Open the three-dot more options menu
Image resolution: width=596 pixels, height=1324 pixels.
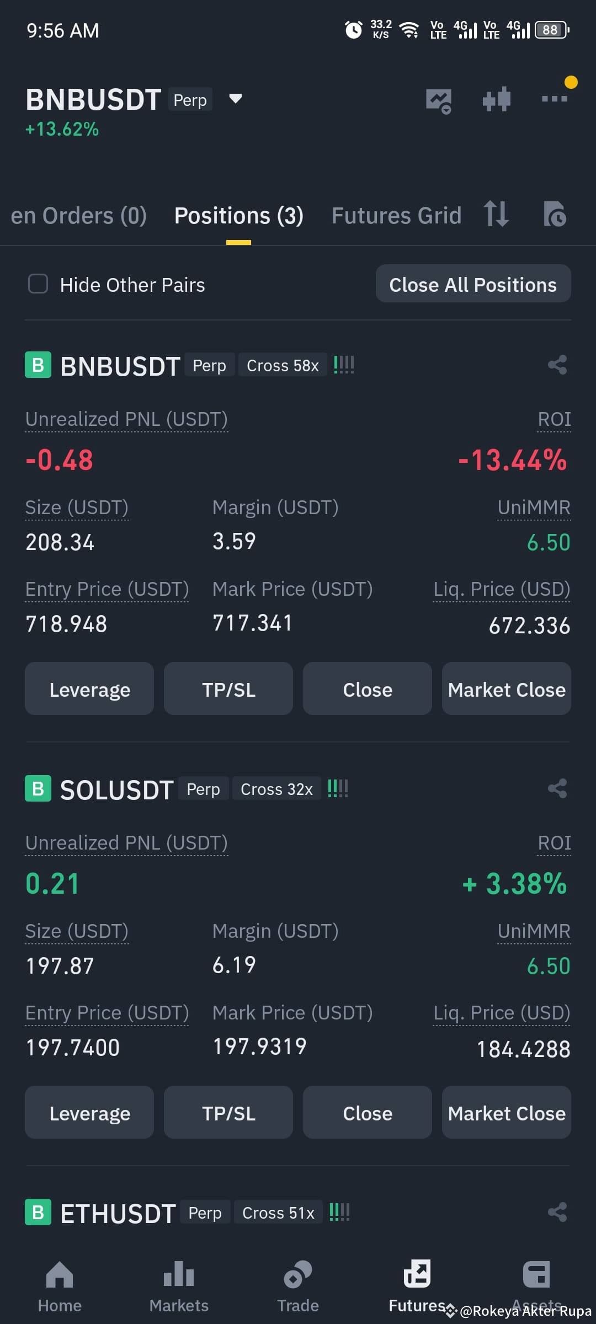[554, 99]
